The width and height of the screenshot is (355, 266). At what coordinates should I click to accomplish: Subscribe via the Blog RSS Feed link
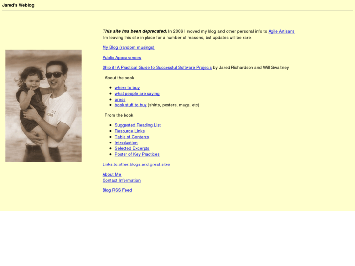(x=117, y=190)
